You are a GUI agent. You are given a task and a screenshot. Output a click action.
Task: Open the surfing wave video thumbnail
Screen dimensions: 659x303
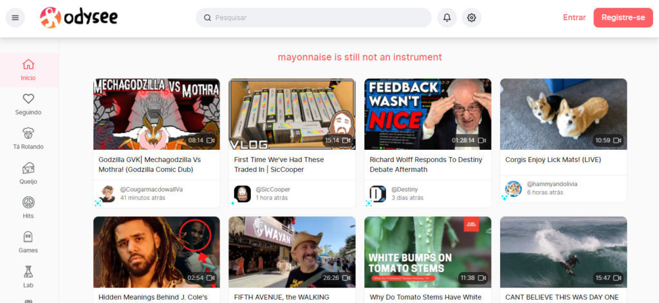pyautogui.click(x=564, y=252)
